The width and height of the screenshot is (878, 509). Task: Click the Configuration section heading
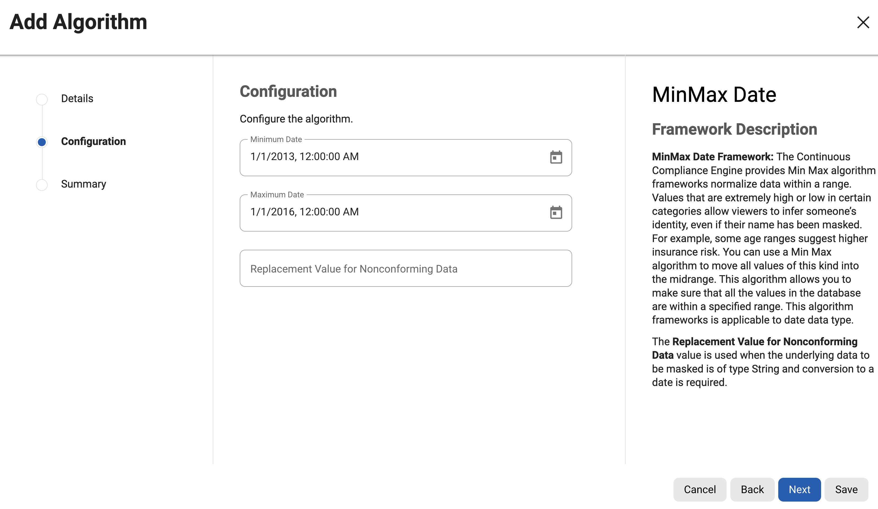[288, 92]
